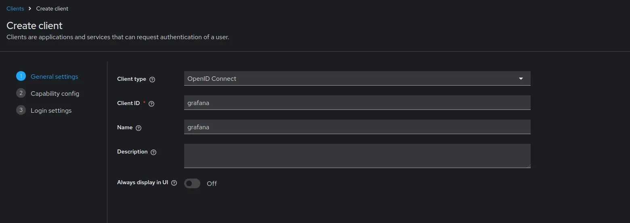Click the help icon beside Client type
630x223 pixels.
tap(152, 80)
